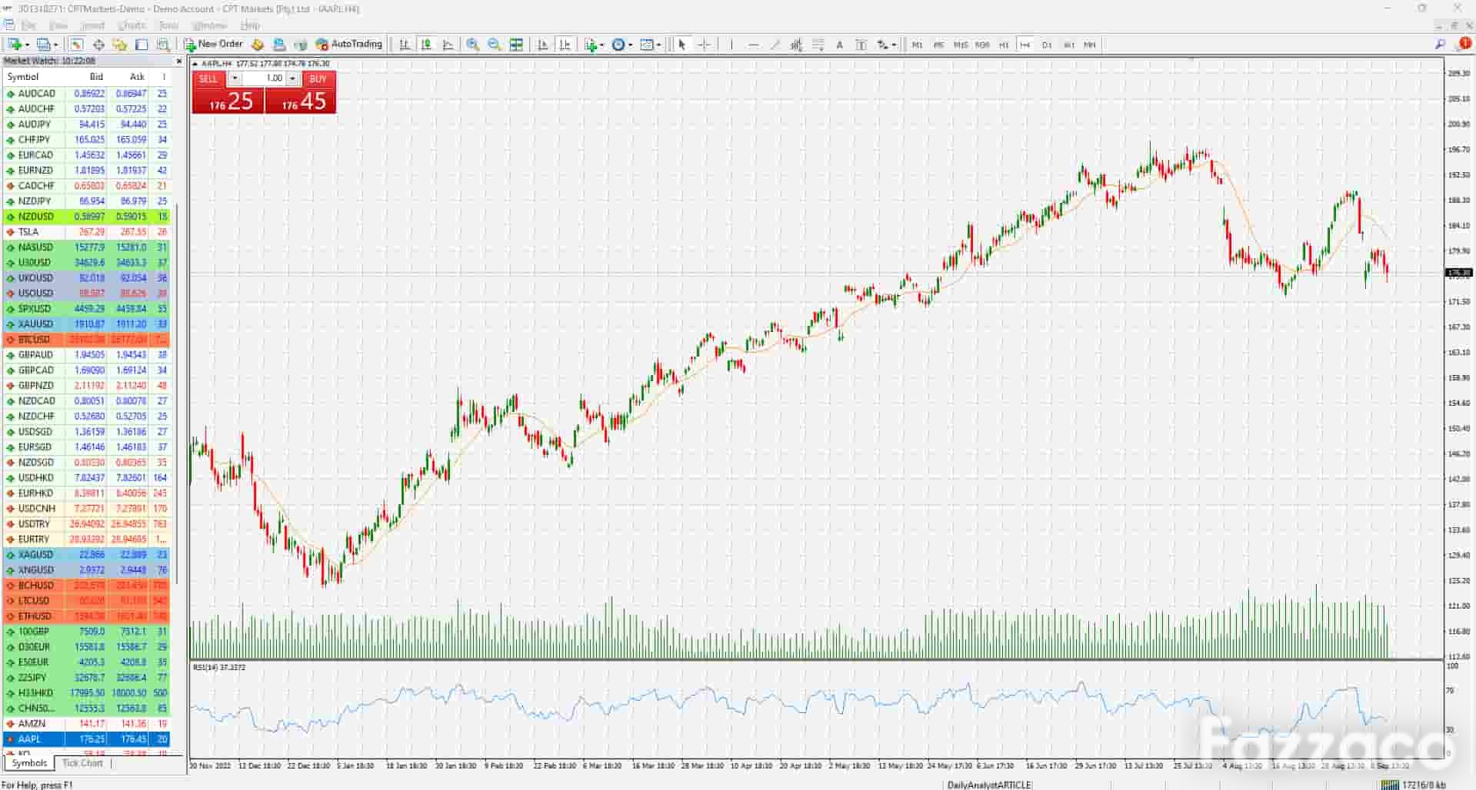Switch chart to bar chart mode
Viewport: 1476px width, 790px height.
coord(405,45)
